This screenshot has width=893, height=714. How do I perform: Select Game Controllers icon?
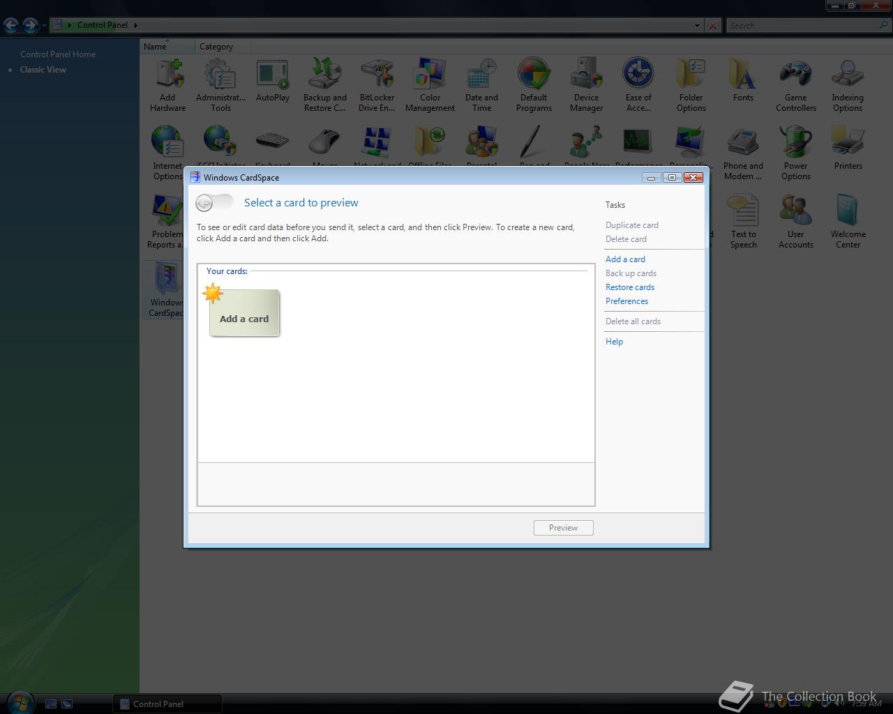795,84
